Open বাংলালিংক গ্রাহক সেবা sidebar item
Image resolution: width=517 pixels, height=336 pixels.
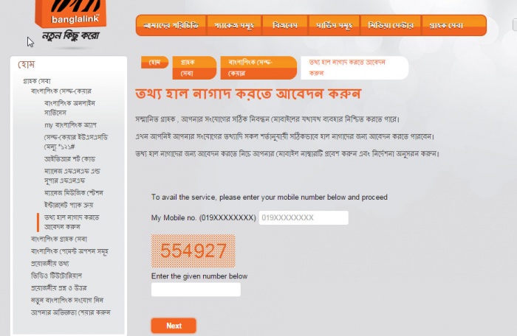tap(59, 239)
